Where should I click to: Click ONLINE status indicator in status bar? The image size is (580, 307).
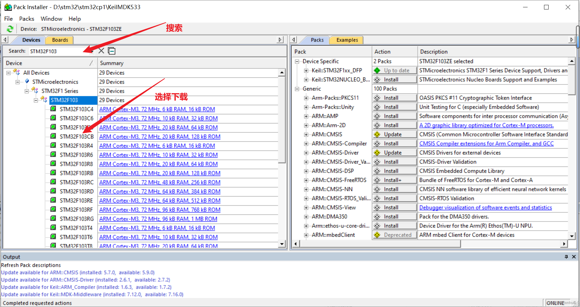[555, 303]
